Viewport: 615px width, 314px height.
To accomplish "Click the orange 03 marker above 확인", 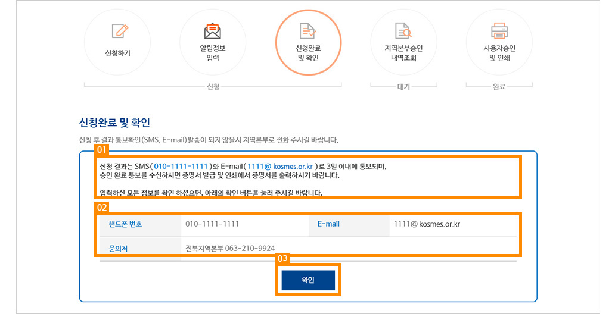I will click(282, 259).
